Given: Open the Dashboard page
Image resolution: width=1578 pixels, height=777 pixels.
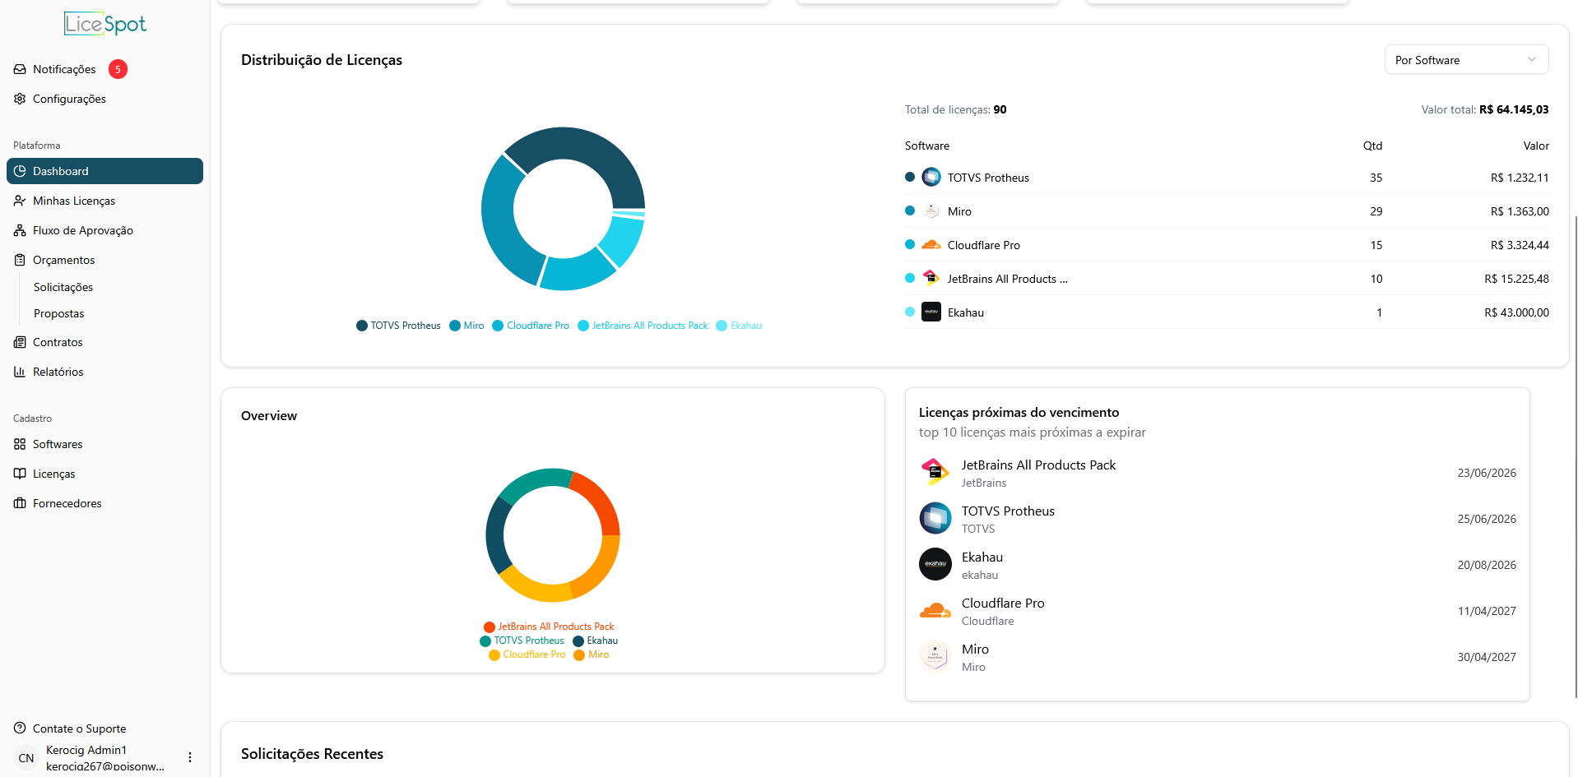Looking at the screenshot, I should (x=104, y=171).
